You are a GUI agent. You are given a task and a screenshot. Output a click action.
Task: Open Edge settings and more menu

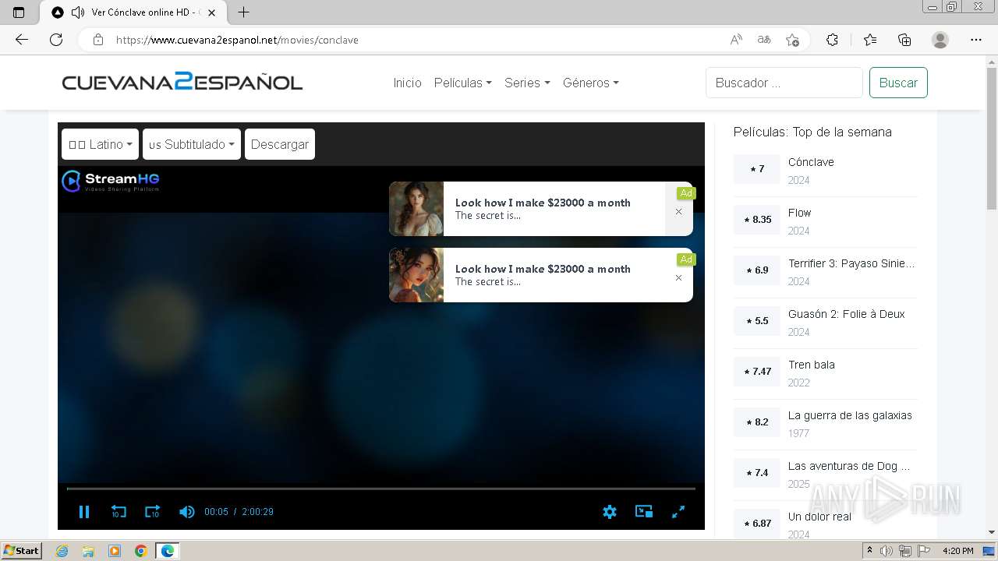tap(976, 40)
